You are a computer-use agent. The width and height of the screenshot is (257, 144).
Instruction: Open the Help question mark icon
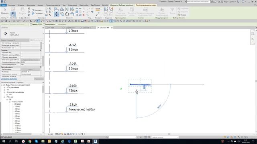coord(243,2)
